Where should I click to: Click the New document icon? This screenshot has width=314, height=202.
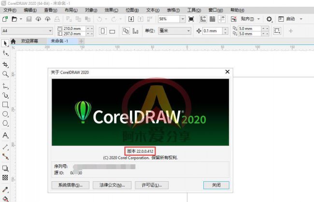5,19
